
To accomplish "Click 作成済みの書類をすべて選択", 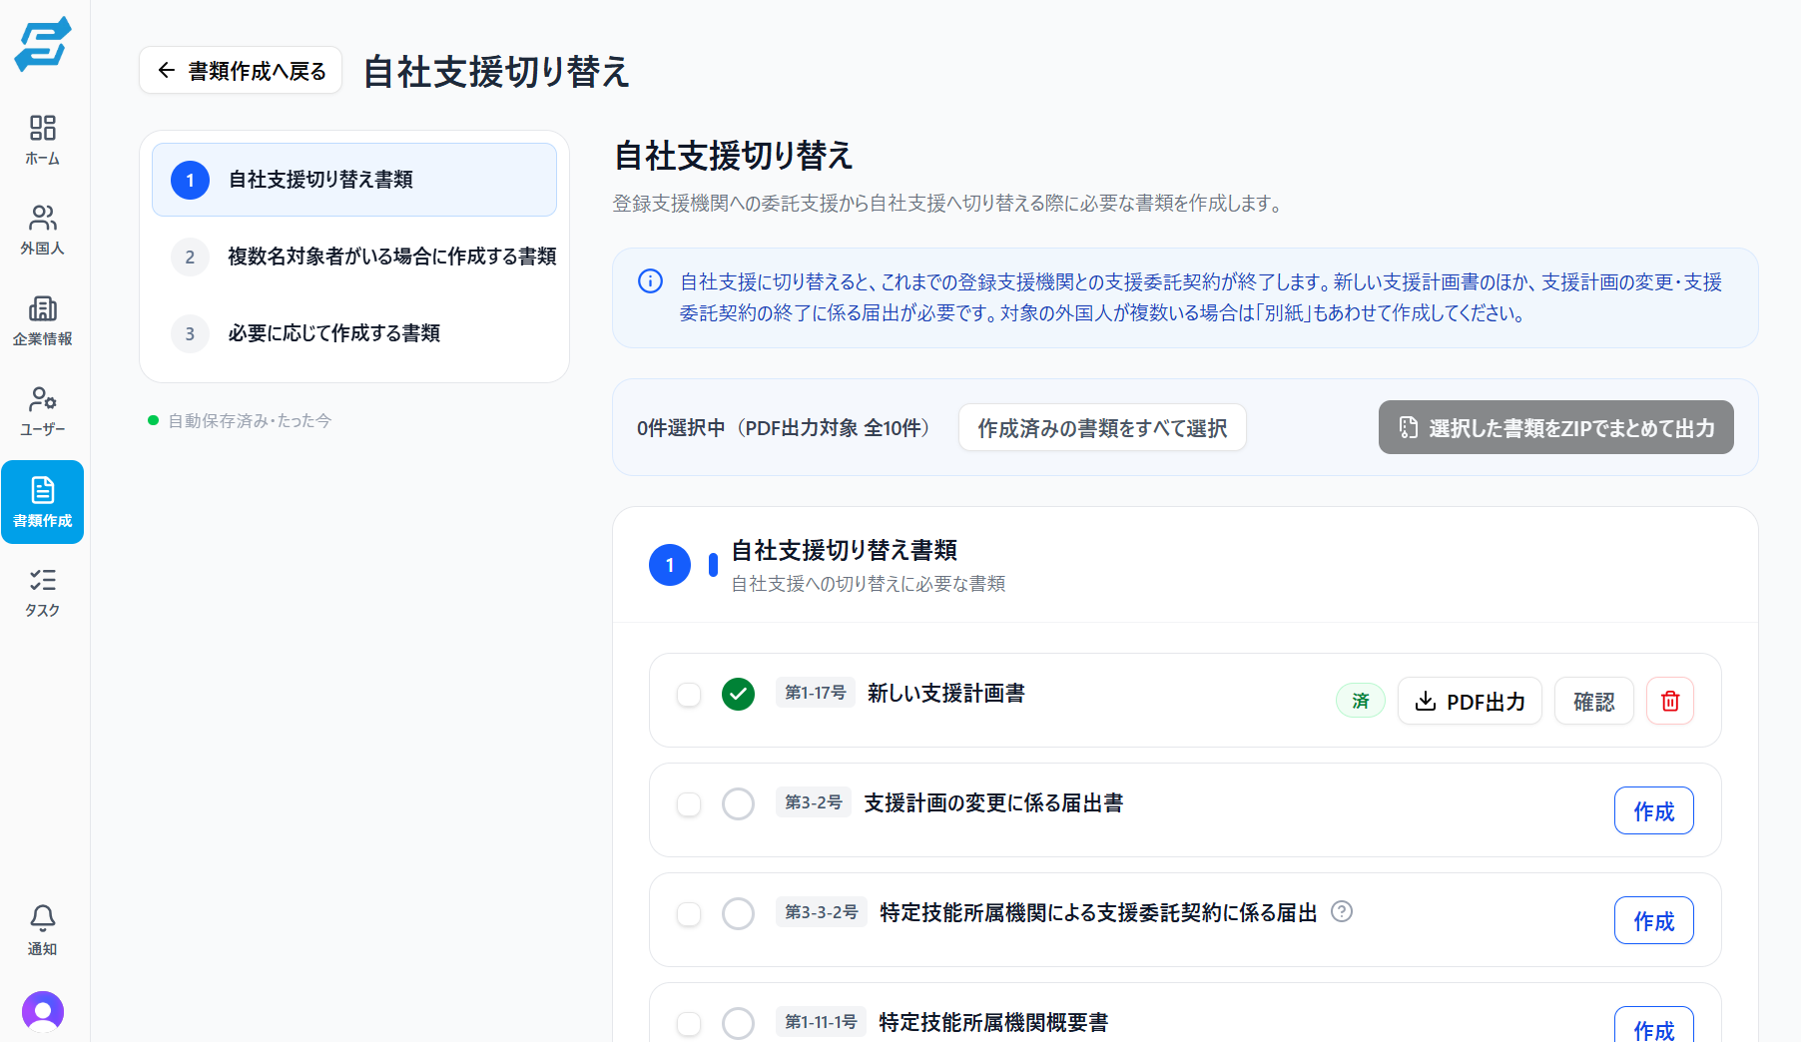I will point(1102,427).
